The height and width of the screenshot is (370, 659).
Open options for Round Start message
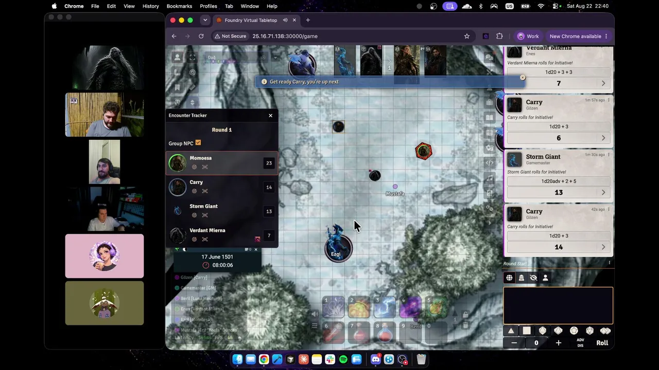[x=609, y=263]
